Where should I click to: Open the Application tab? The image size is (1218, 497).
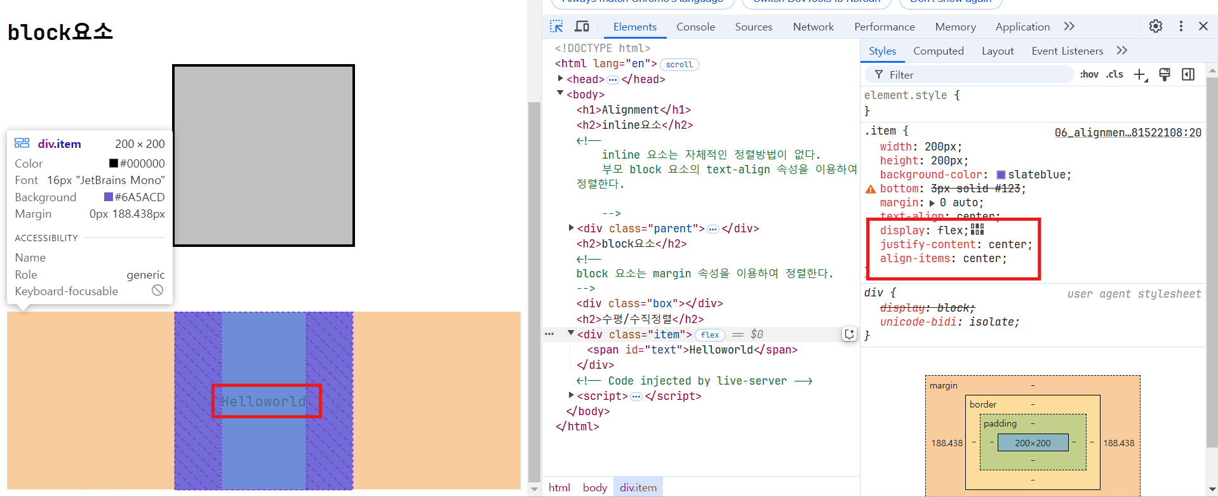1022,27
